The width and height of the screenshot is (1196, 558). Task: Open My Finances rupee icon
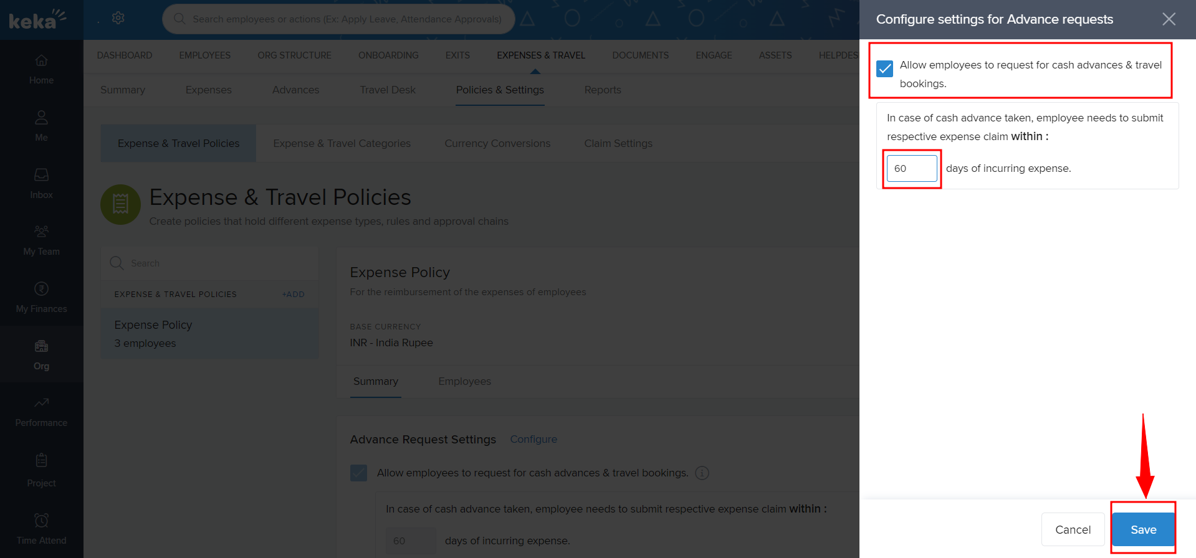(41, 289)
